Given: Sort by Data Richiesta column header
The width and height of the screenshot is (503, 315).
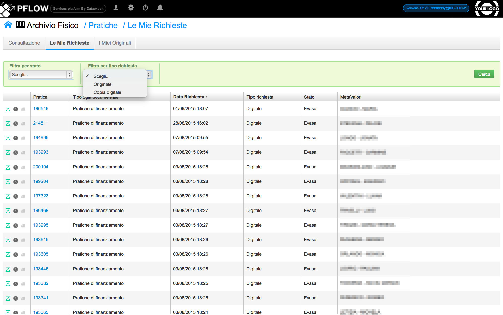Looking at the screenshot, I should point(189,97).
